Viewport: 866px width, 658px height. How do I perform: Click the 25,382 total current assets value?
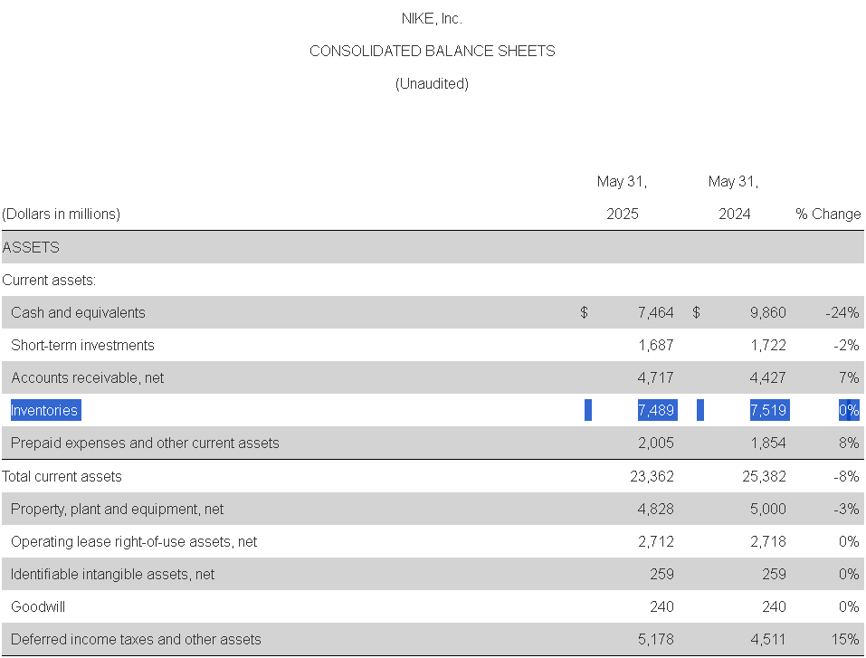click(x=764, y=476)
